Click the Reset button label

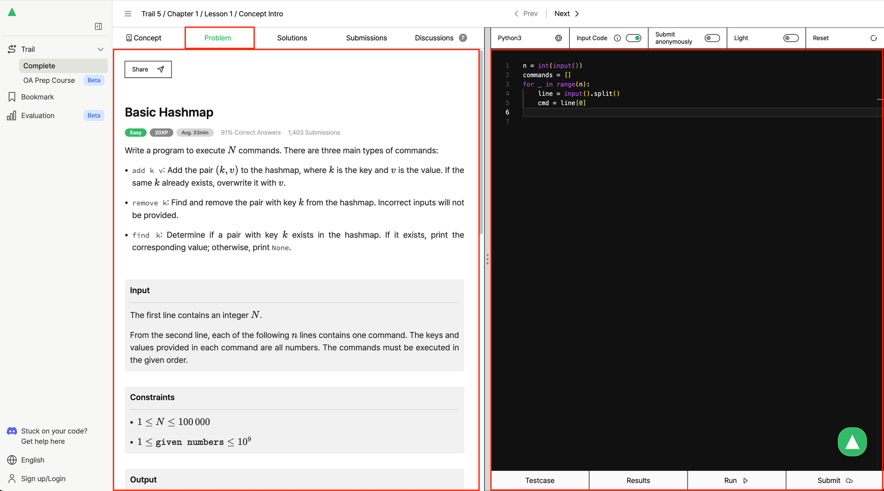point(821,38)
